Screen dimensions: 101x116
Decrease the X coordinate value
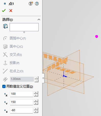36,95
